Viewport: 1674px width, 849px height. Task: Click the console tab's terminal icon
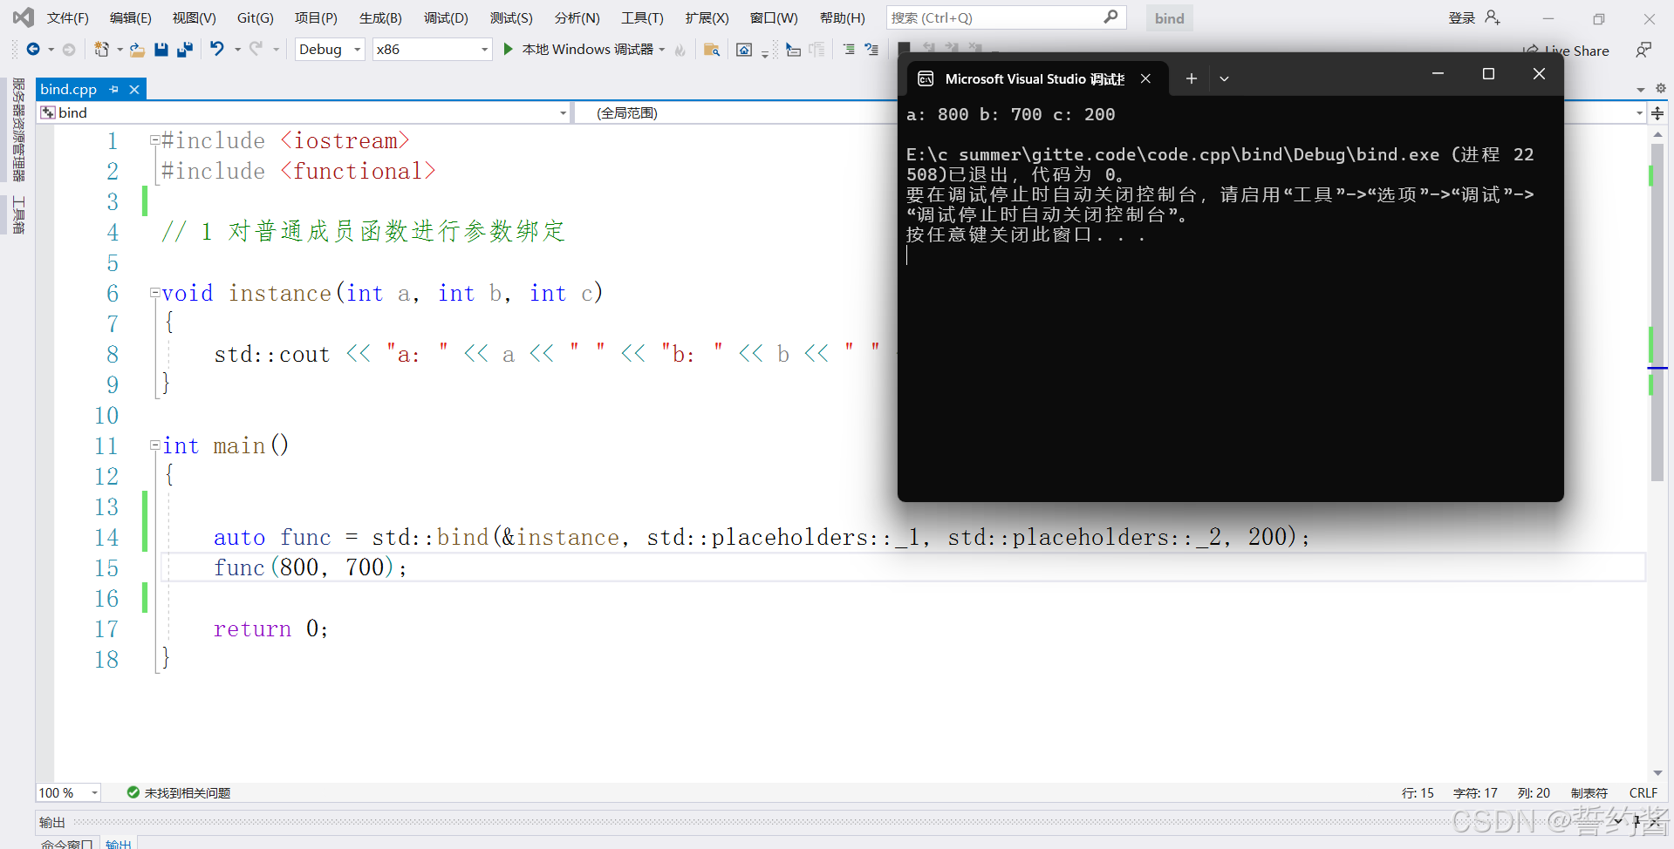pyautogui.click(x=926, y=78)
